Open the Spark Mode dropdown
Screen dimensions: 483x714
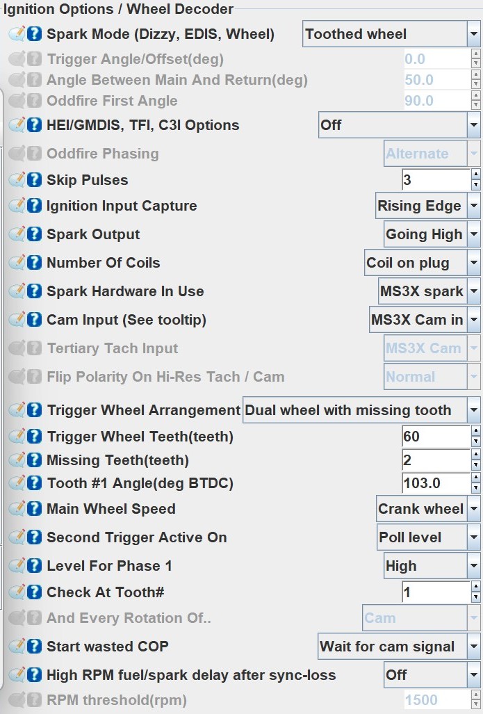pyautogui.click(x=391, y=34)
